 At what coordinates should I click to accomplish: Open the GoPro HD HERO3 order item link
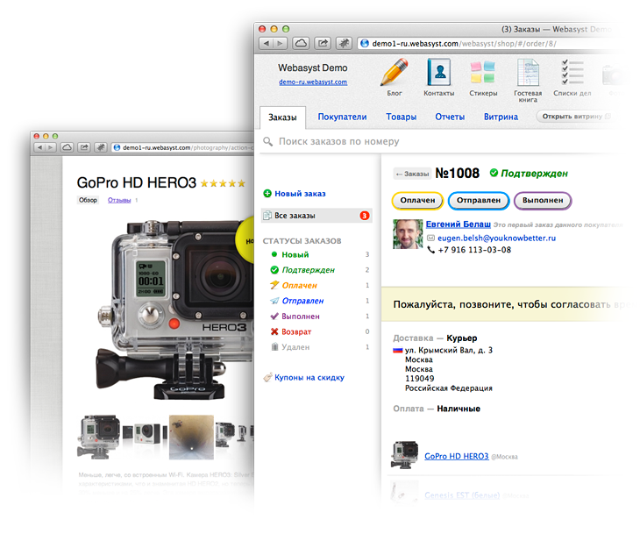tap(456, 456)
